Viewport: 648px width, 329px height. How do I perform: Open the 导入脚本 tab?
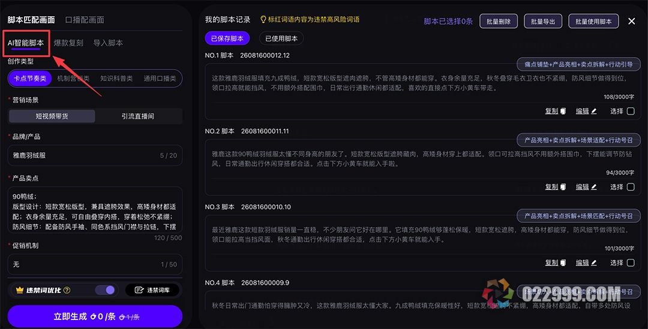108,43
